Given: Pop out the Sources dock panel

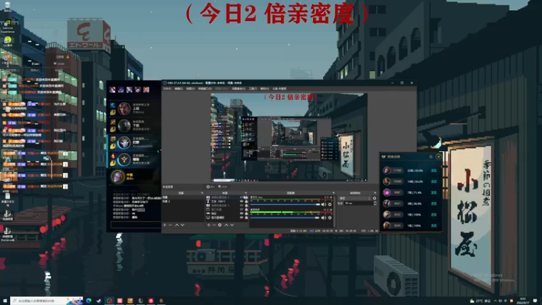Looking at the screenshot, I should 246,193.
